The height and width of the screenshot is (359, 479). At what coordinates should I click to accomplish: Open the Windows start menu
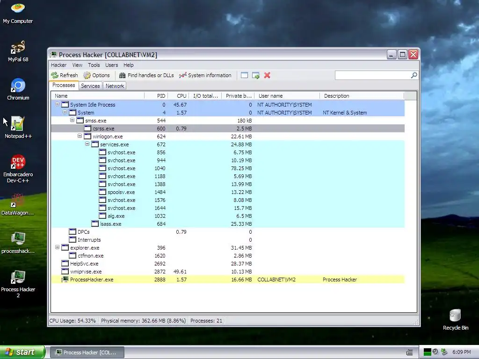coord(22,352)
